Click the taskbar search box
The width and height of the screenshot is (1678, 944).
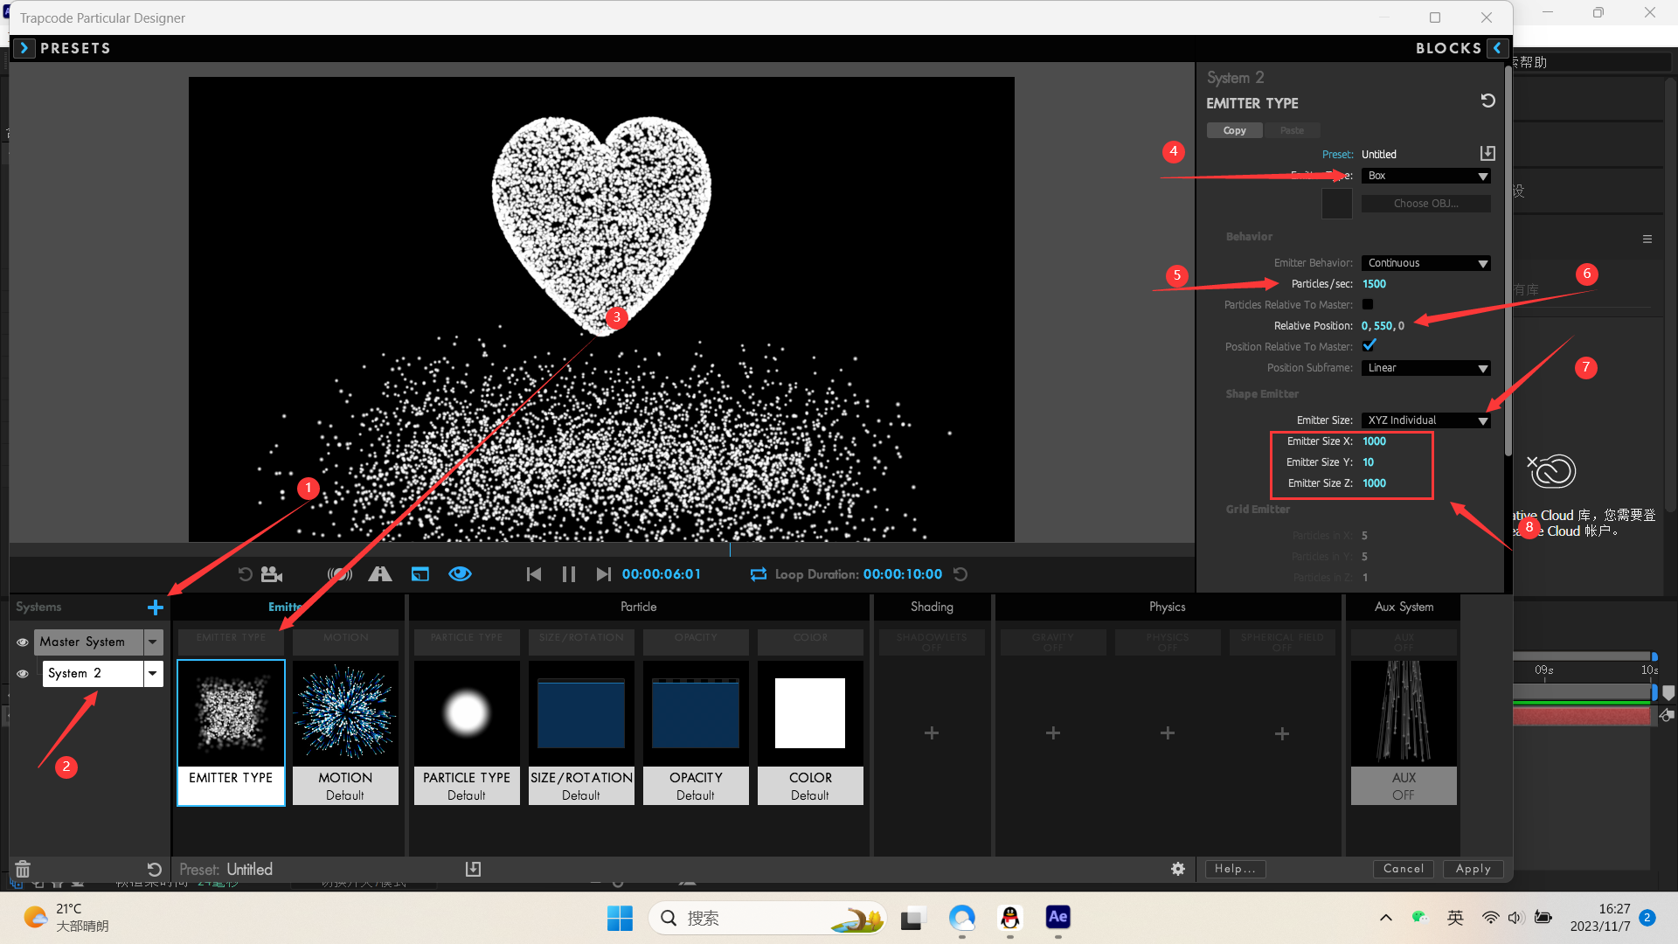click(767, 918)
